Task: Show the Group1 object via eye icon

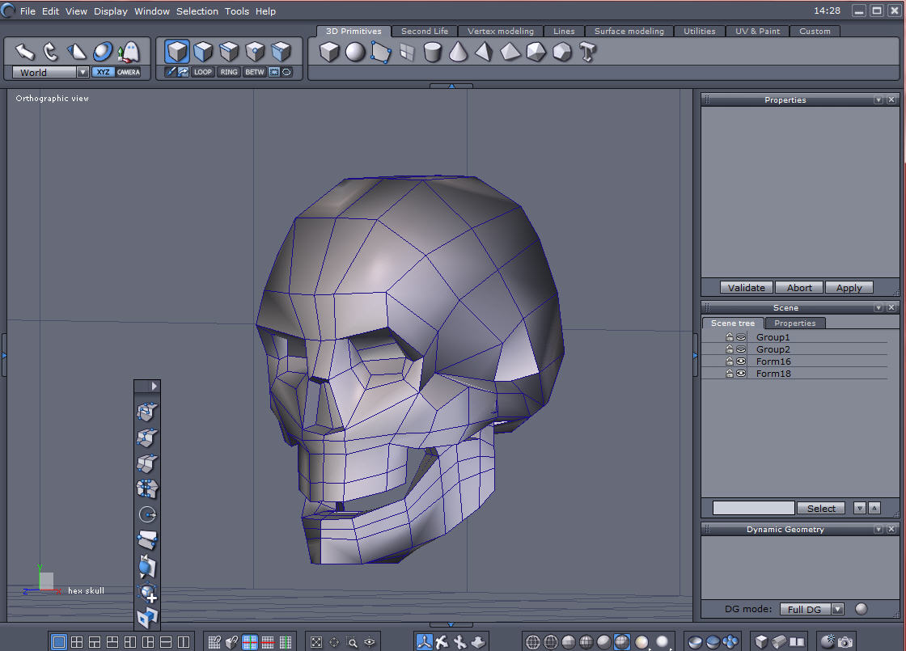Action: [x=741, y=336]
